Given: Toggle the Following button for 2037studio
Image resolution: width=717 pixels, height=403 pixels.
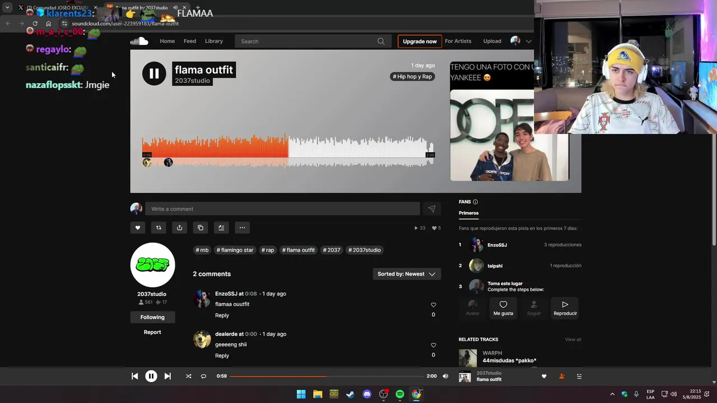Looking at the screenshot, I should (x=152, y=317).
